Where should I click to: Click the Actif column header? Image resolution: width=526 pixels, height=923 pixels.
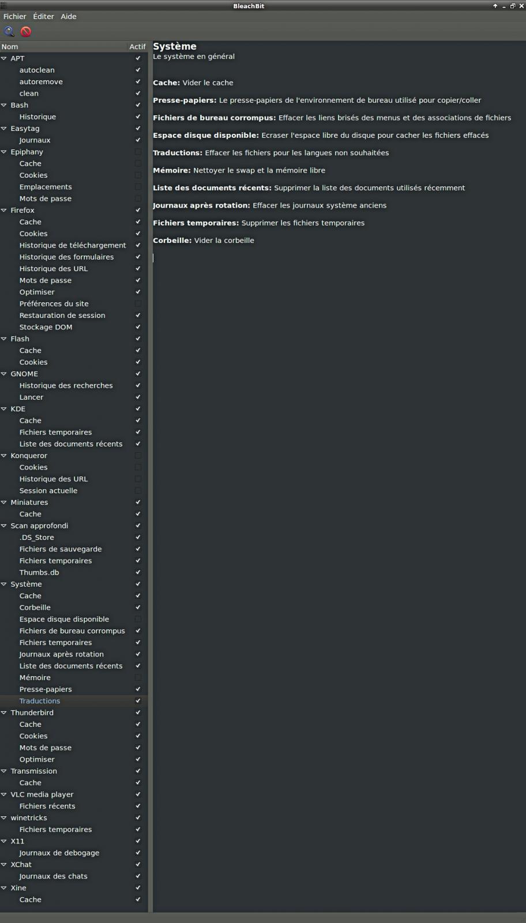[137, 47]
